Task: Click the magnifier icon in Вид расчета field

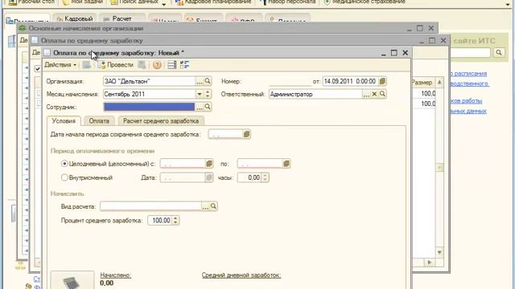Action: 213,206
